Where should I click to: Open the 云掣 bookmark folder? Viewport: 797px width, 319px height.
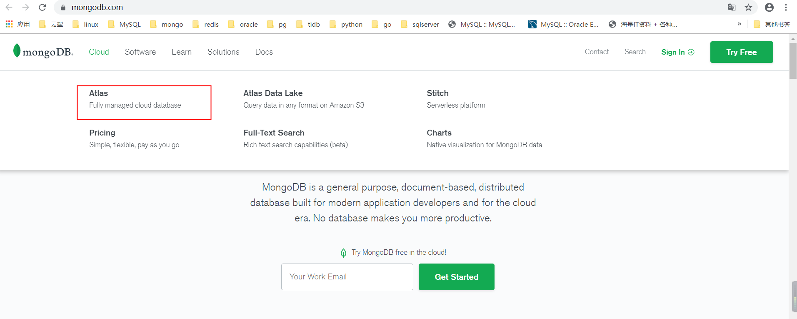[51, 24]
